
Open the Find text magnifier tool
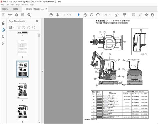click(29, 15)
